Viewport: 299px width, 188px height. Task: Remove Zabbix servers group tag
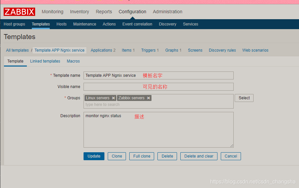(x=149, y=98)
